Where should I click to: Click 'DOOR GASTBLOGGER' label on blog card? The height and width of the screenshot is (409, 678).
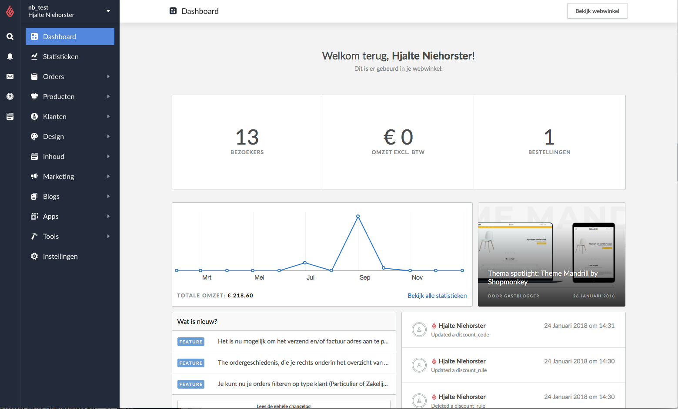(x=514, y=296)
